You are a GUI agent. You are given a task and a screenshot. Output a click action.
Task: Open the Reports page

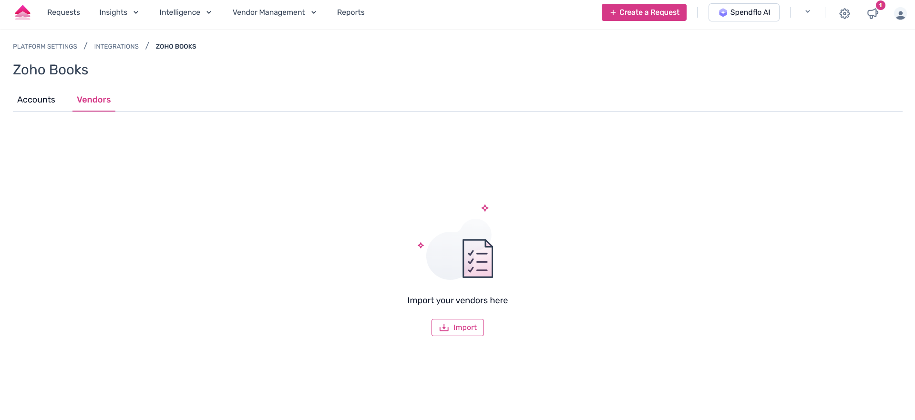(350, 12)
